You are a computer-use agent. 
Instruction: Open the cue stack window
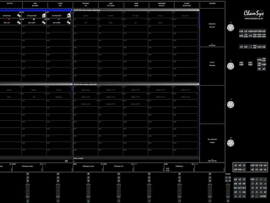coord(246,36)
